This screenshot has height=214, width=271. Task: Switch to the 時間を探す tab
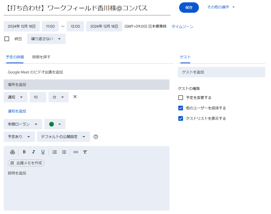coord(41,57)
